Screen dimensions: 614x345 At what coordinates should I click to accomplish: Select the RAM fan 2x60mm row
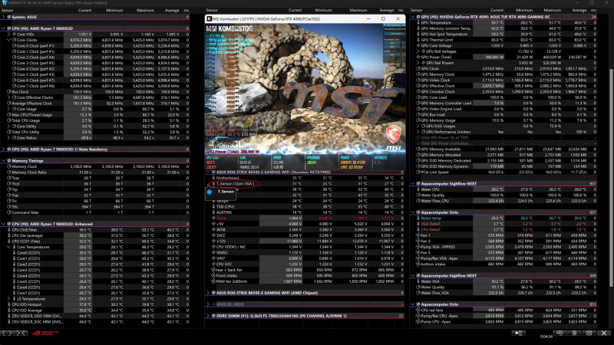tap(305, 281)
